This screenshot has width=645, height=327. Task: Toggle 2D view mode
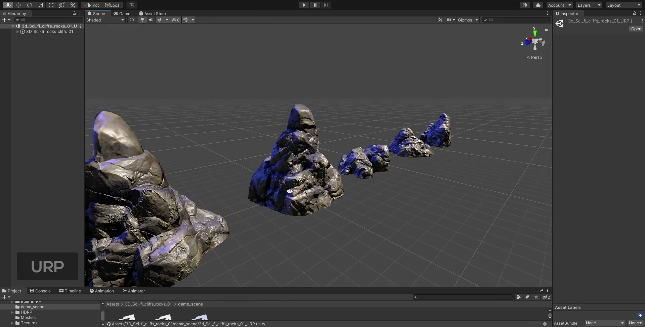132,20
